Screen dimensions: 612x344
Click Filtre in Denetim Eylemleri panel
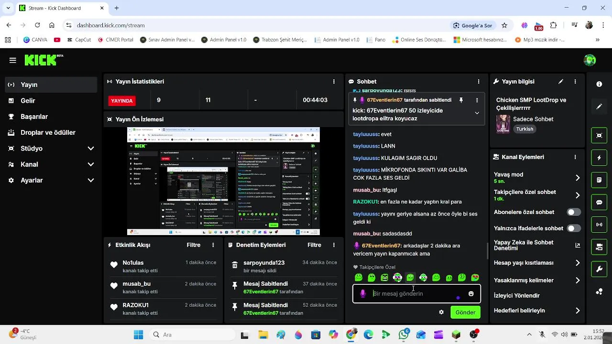tap(314, 245)
